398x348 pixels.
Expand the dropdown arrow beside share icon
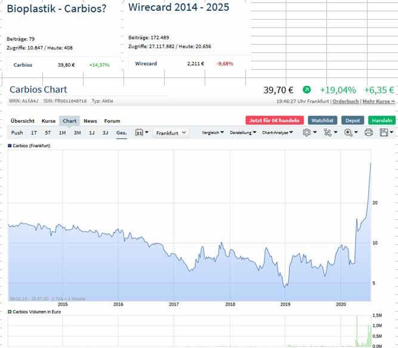[335, 132]
